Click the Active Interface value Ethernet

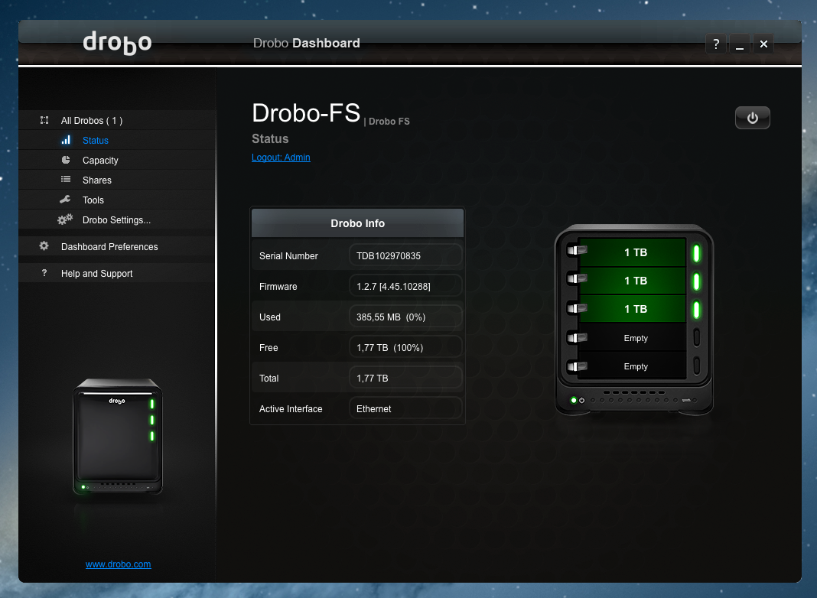tap(405, 409)
